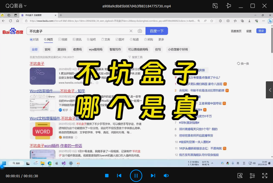Switch to the 资讯 search tab
Screen dimensions: 273x183
pos(77,40)
